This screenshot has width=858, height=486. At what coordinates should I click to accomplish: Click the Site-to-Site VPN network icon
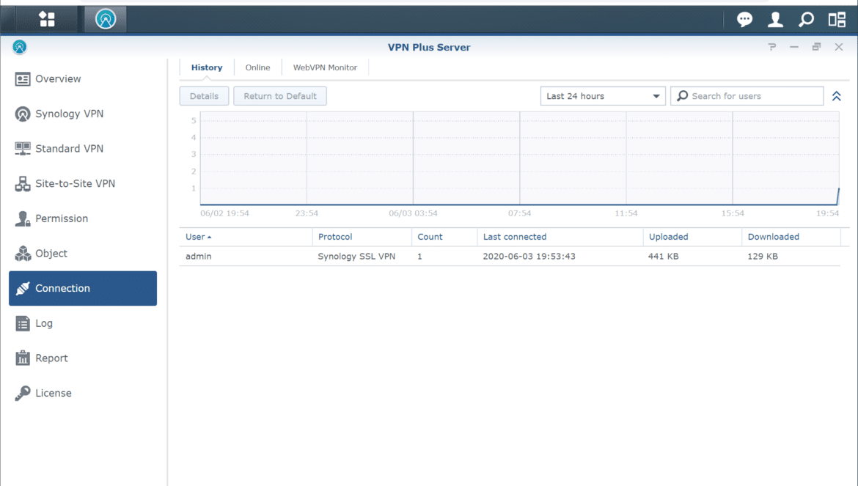click(23, 184)
